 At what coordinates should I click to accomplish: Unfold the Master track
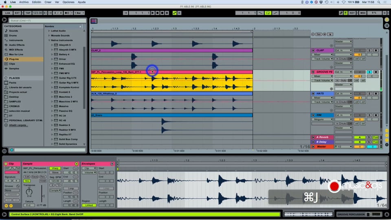pyautogui.click(x=313, y=147)
